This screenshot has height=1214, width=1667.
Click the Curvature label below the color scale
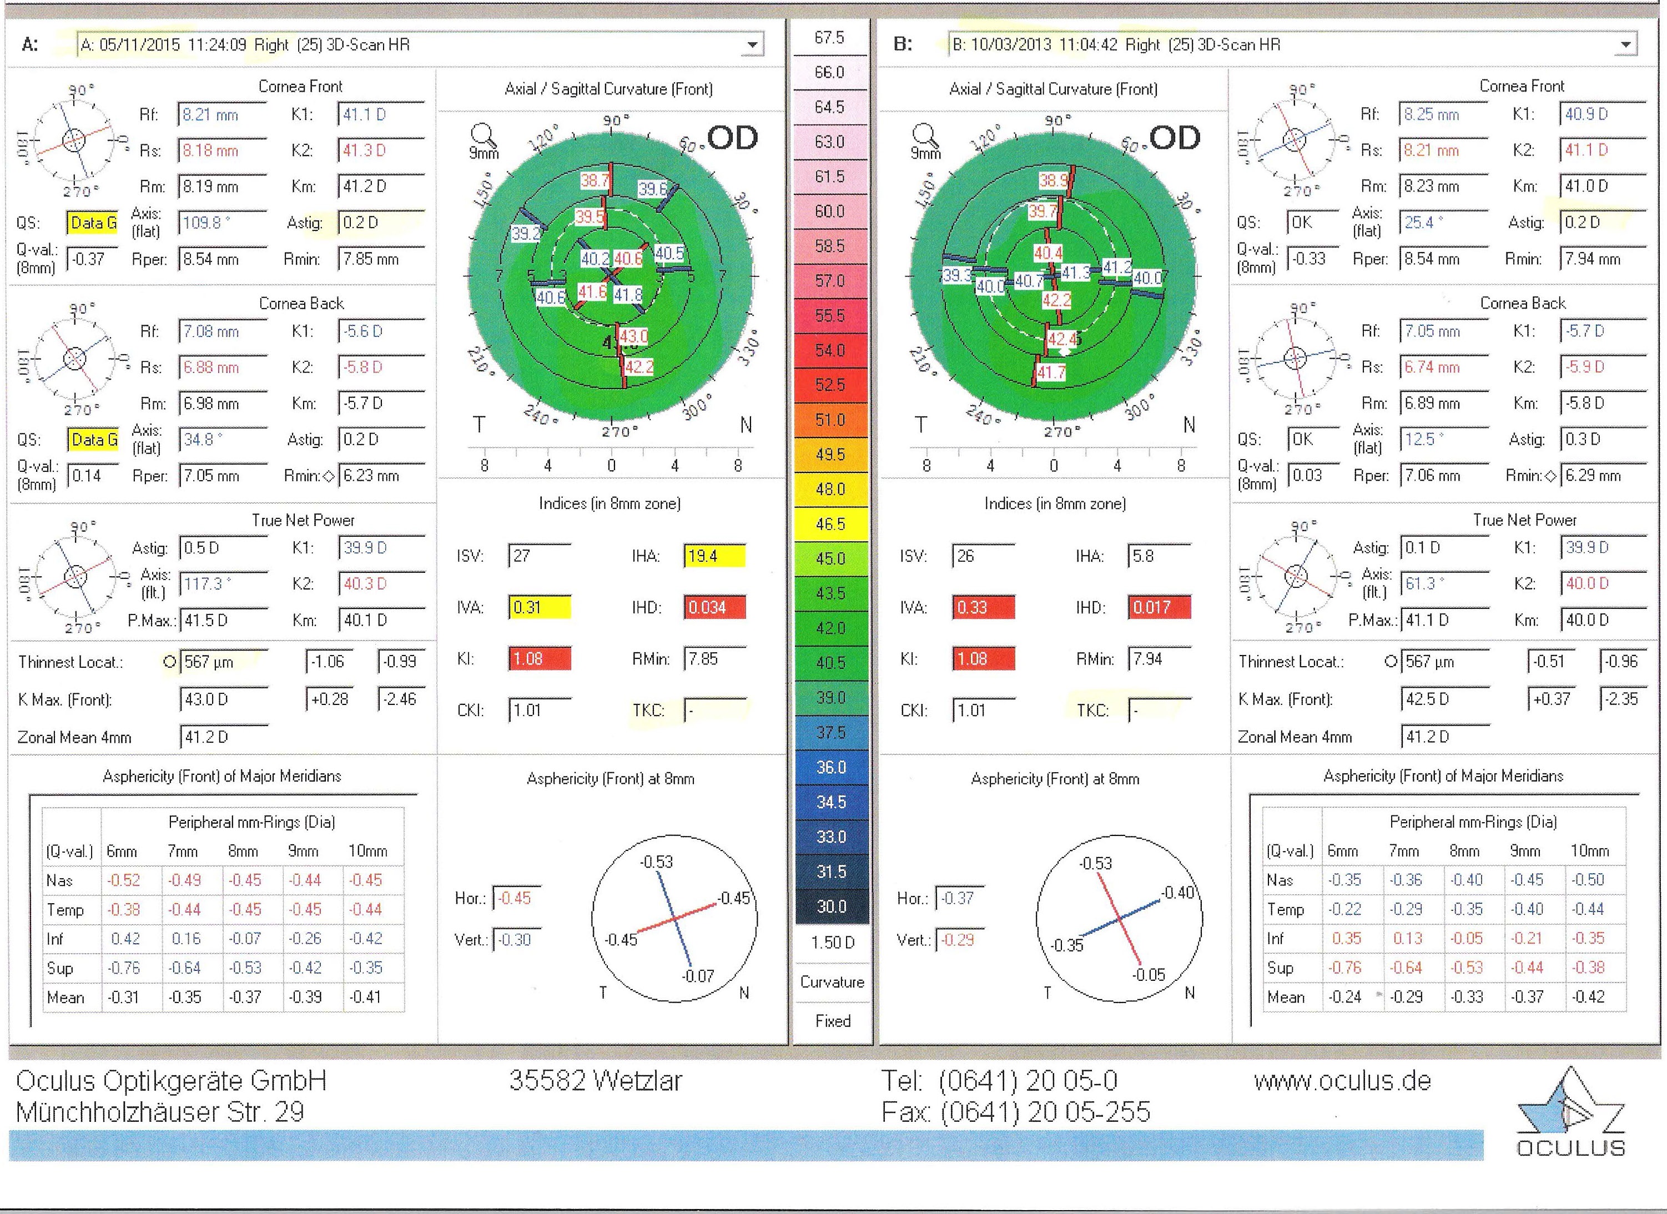832,982
